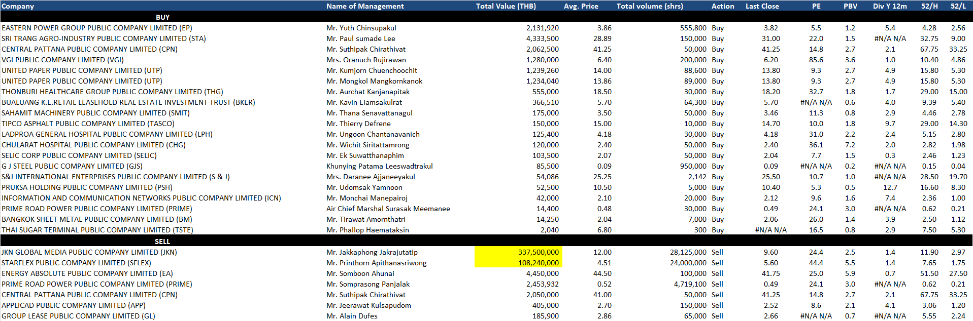The image size is (973, 321).
Task: Select the Mr. Paul sumade Lee cell
Action: pyautogui.click(x=360, y=38)
